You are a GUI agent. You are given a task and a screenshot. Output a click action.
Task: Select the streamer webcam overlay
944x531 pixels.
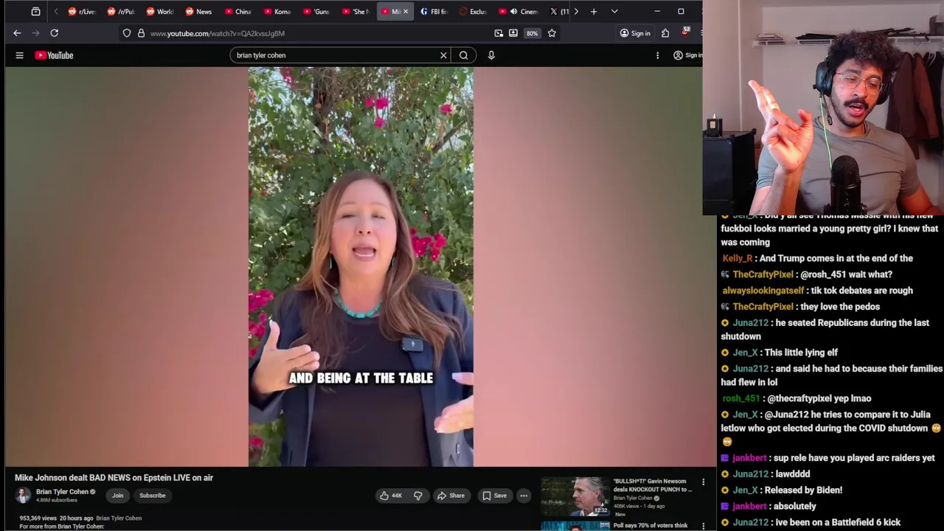(x=823, y=107)
